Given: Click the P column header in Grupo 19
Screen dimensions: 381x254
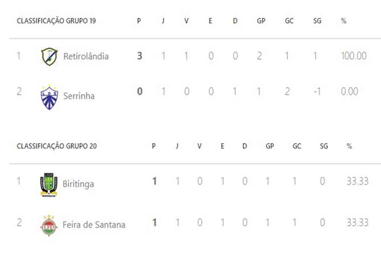Looking at the screenshot, I should tap(139, 21).
